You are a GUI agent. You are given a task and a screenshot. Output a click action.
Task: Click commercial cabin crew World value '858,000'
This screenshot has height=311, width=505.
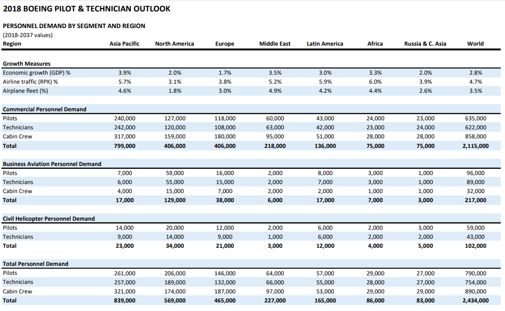(475, 136)
